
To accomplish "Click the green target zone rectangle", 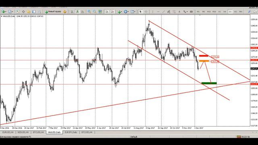I will [209, 83].
